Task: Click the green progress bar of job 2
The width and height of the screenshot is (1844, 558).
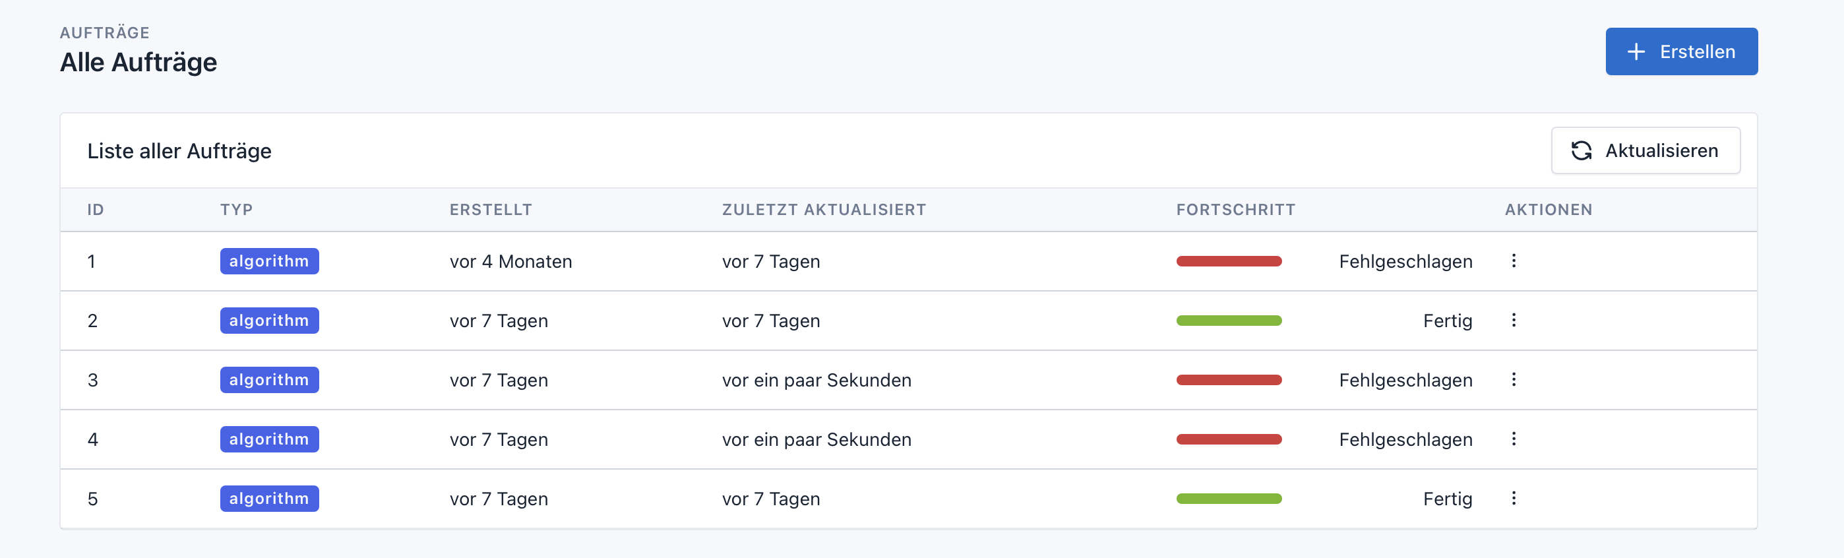Action: coord(1229,321)
